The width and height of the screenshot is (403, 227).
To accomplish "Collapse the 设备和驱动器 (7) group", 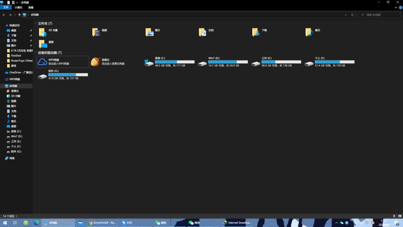I will 36,53.
